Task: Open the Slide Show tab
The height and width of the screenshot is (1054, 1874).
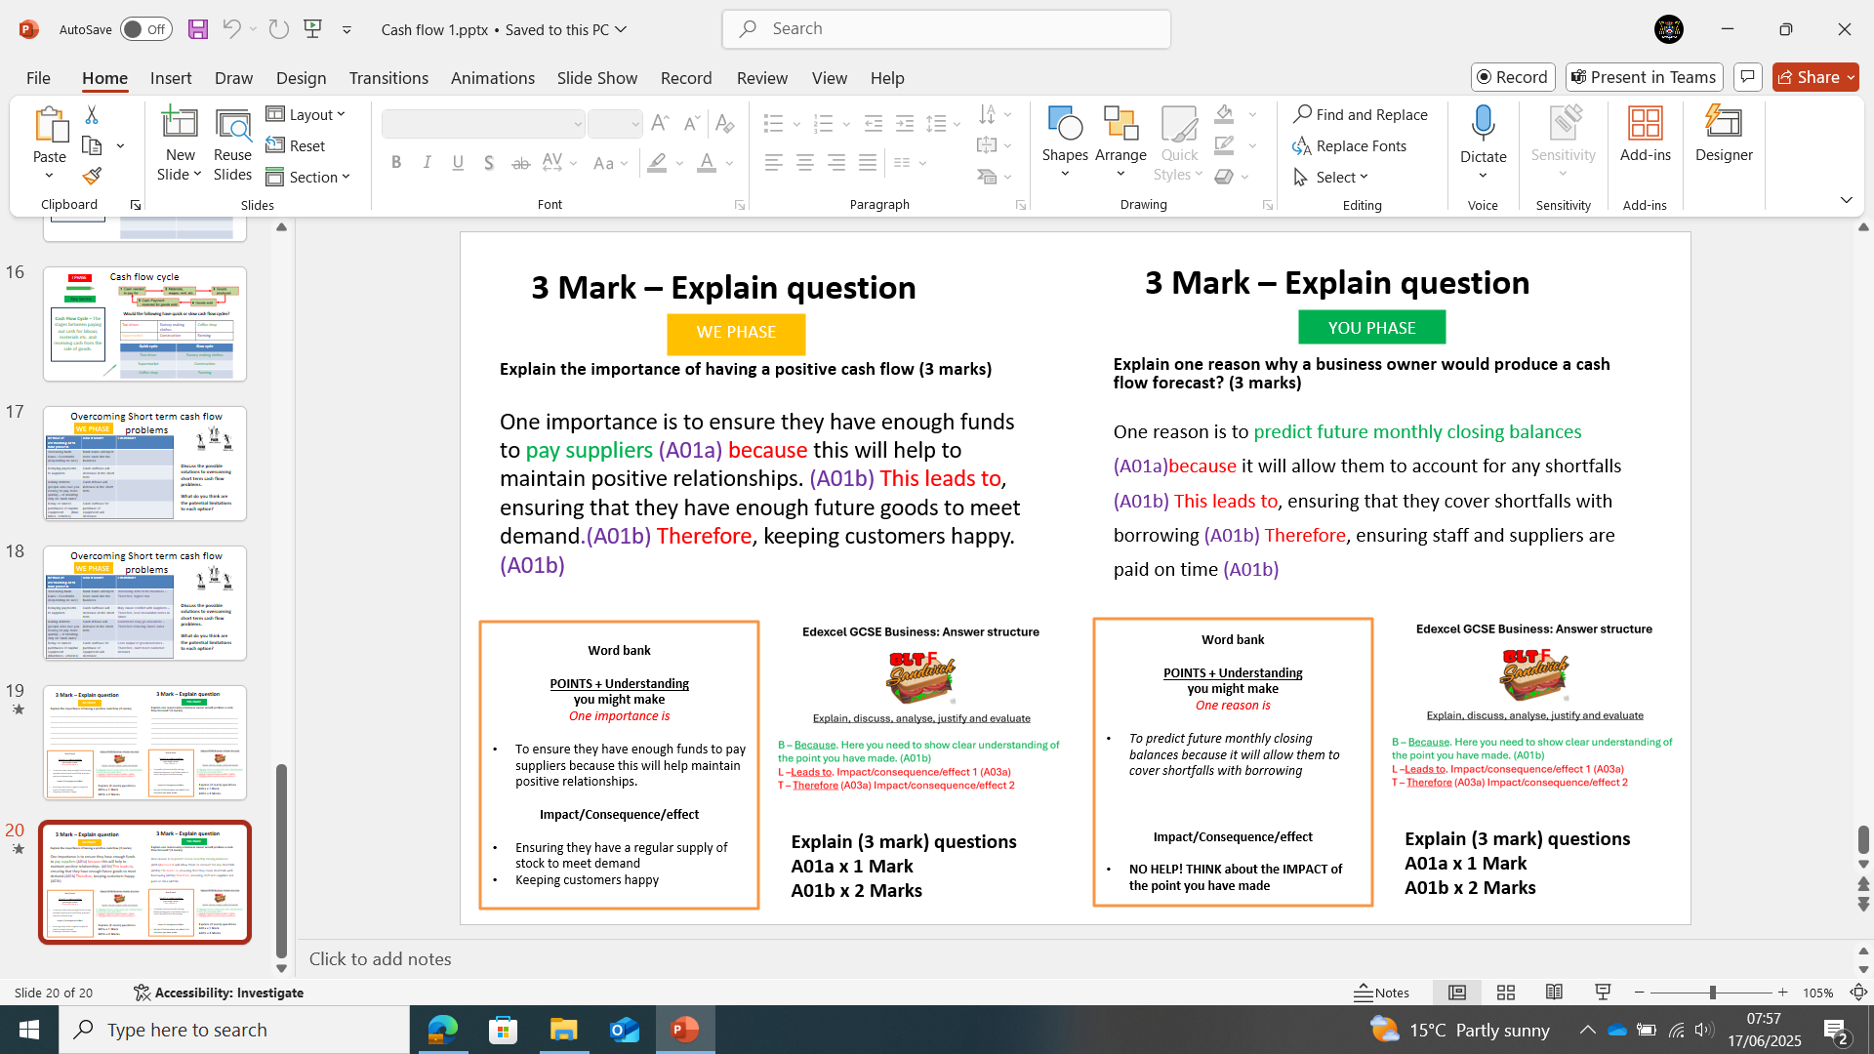Action: [x=597, y=78]
